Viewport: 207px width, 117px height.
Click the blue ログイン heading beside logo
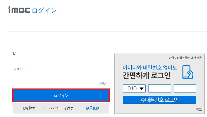(44, 11)
